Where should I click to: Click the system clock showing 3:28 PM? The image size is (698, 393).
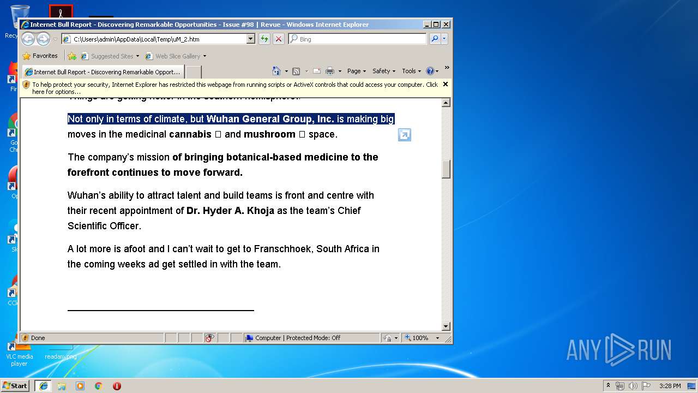tap(670, 386)
